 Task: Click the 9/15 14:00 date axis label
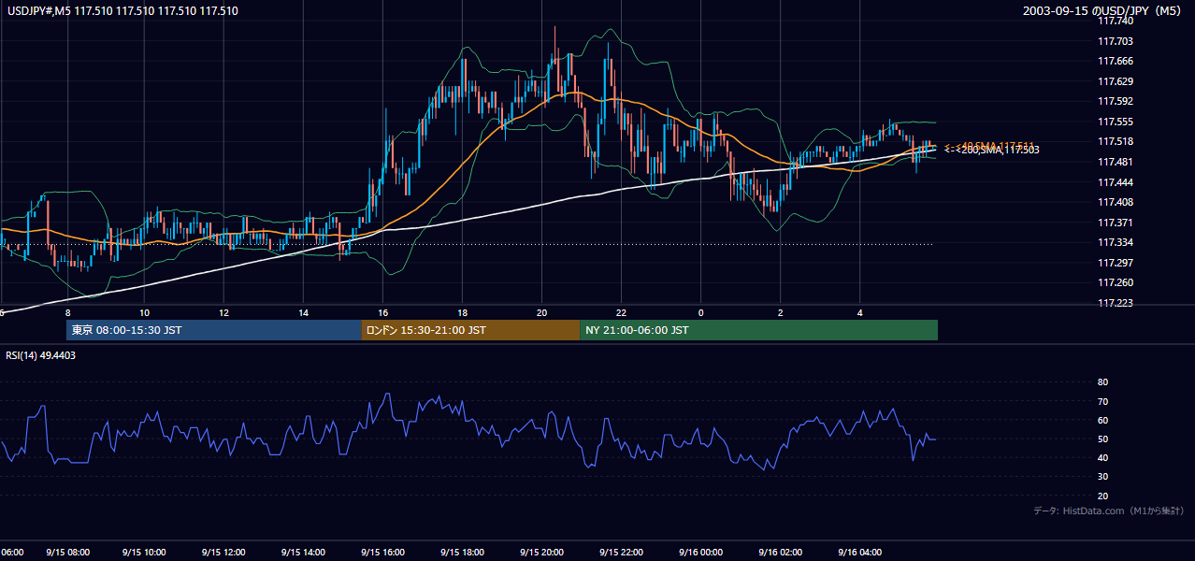tap(303, 553)
